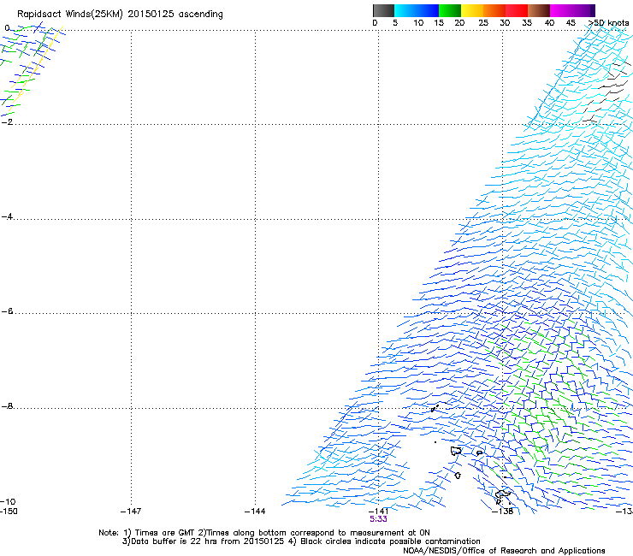The width and height of the screenshot is (633, 556).
Task: Click the gray 0-5 knots color band
Action: click(383, 10)
